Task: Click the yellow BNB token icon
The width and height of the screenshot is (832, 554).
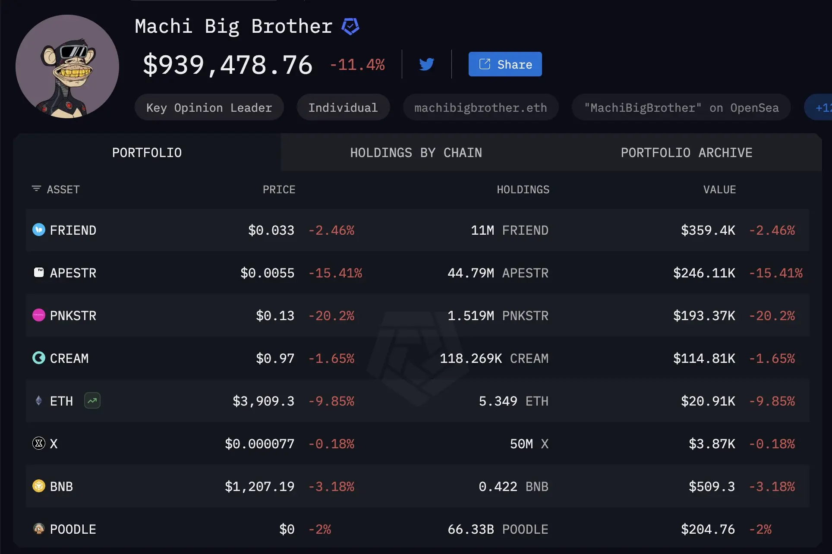Action: tap(39, 486)
